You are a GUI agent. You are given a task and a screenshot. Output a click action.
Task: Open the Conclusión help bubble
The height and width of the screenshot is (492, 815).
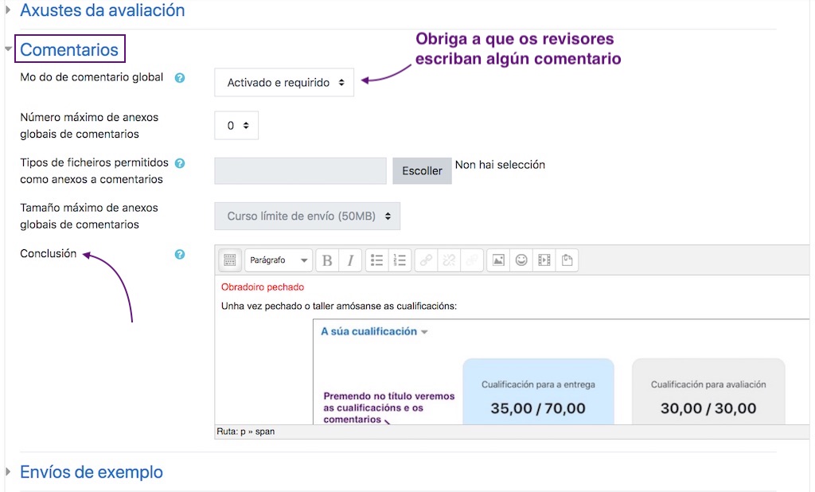(180, 254)
